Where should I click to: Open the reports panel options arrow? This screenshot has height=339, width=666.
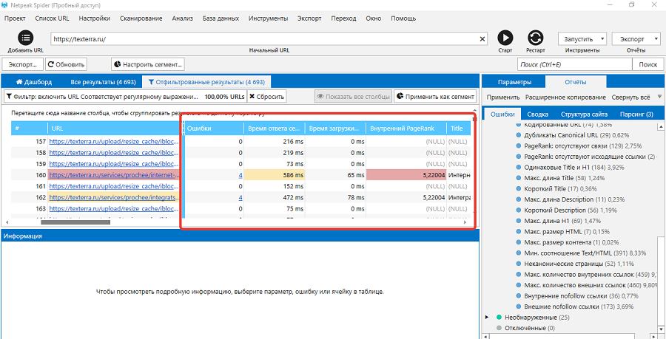point(659,97)
